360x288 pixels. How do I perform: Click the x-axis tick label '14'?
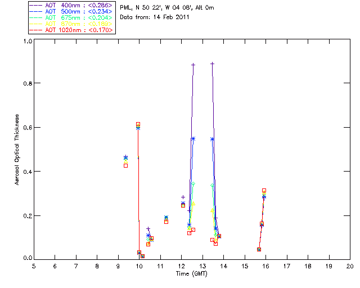tap(224, 266)
